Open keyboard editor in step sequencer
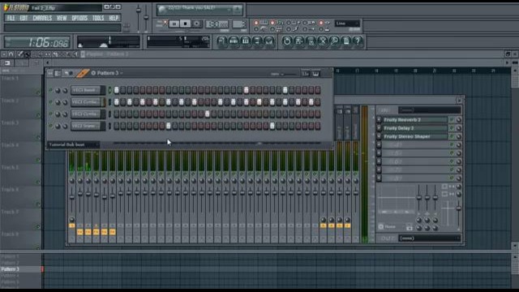 pos(315,74)
